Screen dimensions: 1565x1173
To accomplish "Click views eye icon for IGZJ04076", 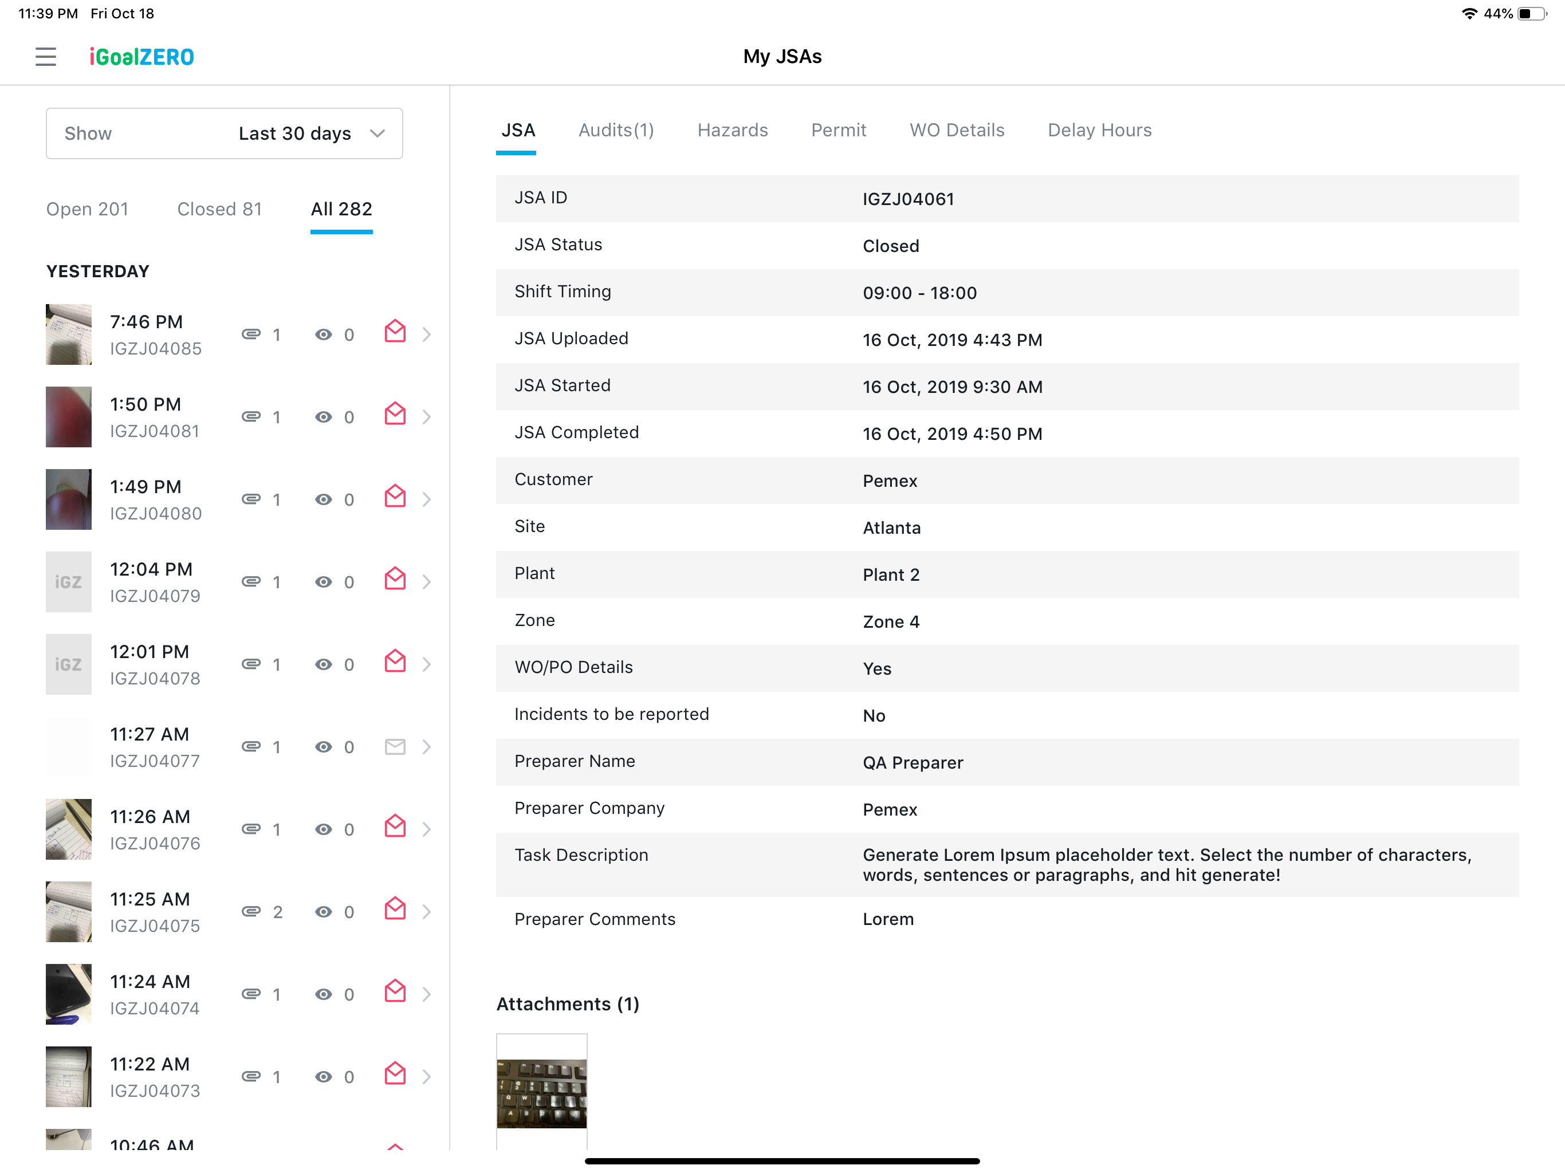I will click(x=323, y=829).
